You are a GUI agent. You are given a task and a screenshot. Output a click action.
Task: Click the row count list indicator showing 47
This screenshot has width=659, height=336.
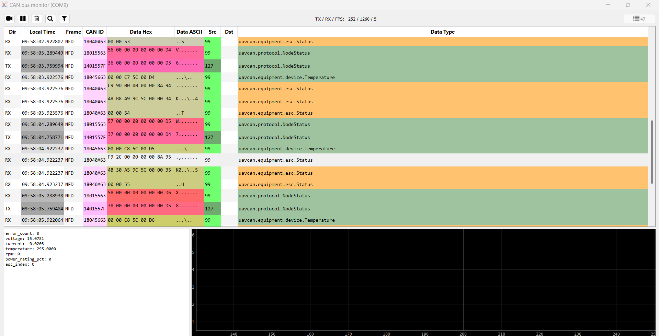pos(639,19)
